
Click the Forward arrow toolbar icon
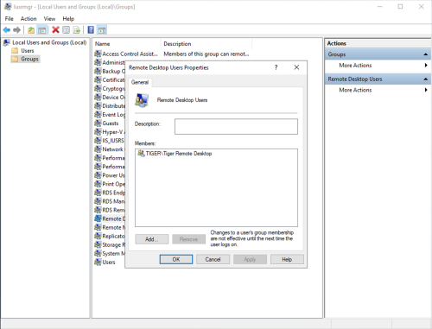(x=17, y=30)
